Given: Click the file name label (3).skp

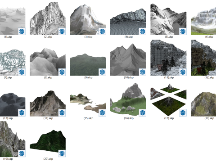Looking at the screenshot, I should click(88, 37).
